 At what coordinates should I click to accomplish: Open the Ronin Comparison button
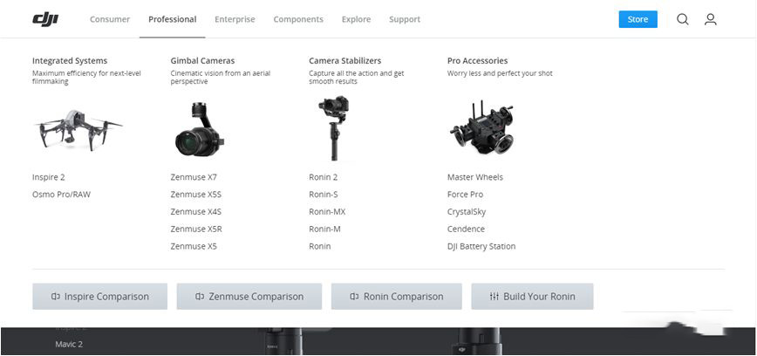coord(396,297)
